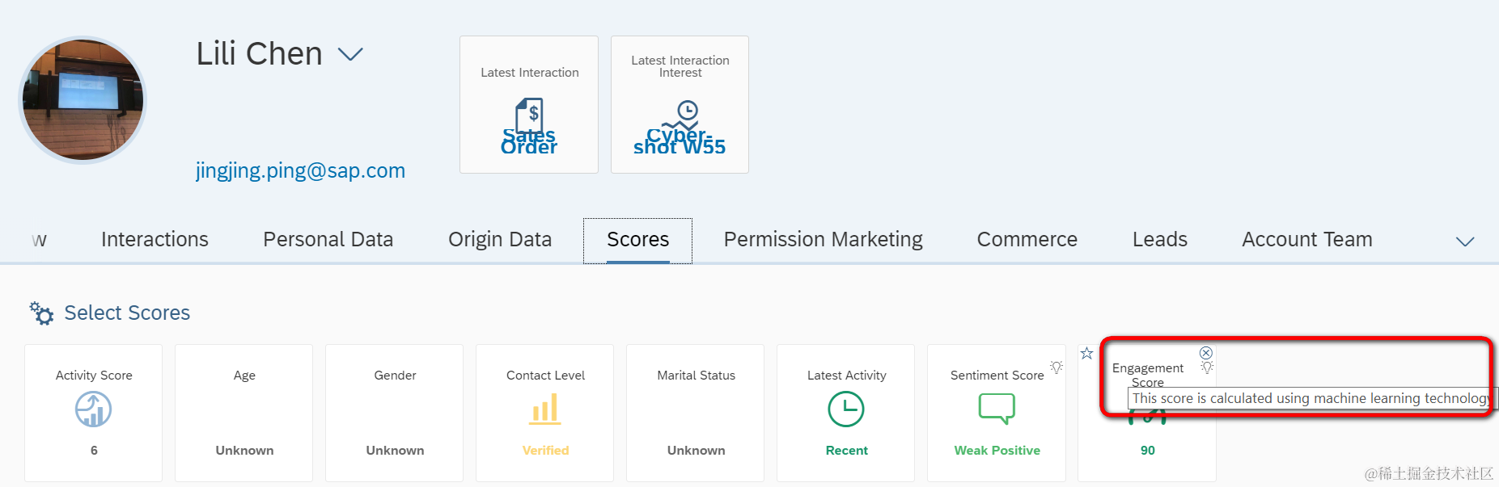This screenshot has width=1499, height=487.
Task: Expand the dropdown next to Lili Chen
Action: [x=350, y=55]
